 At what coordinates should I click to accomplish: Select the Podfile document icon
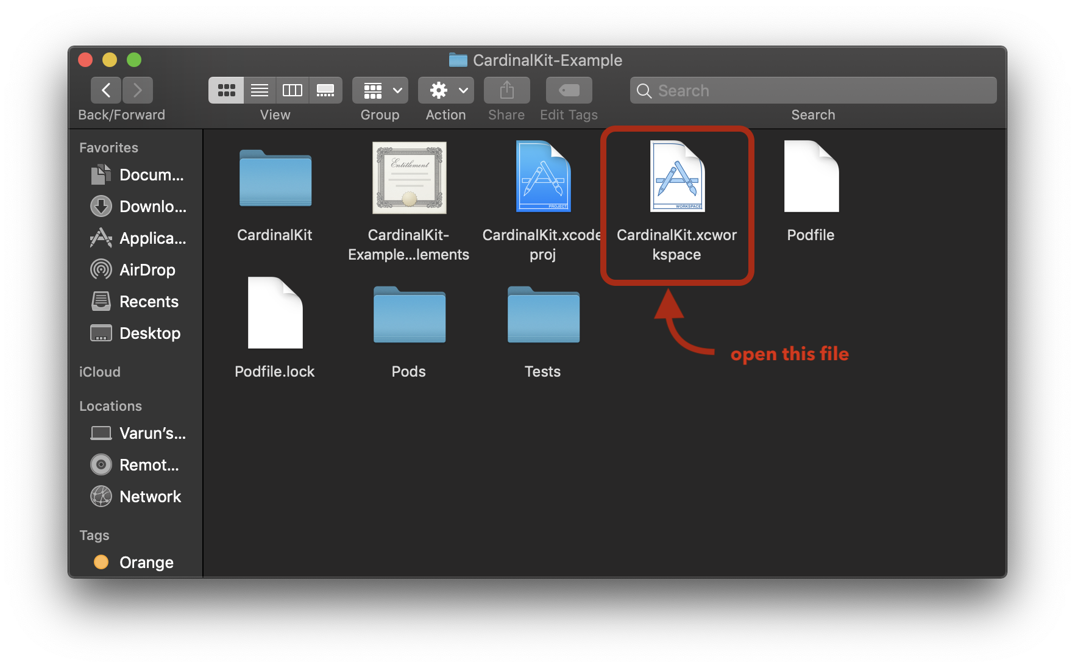(x=811, y=177)
